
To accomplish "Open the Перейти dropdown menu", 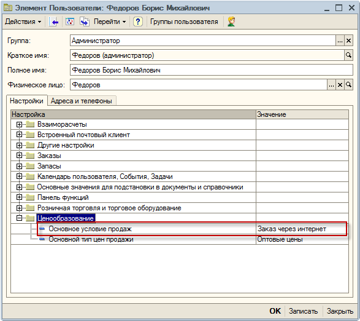I will pos(110,22).
